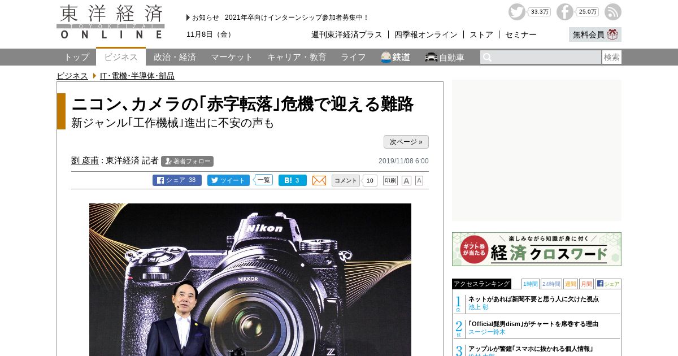Switch ranking to 月間 tab
The image size is (678, 356).
click(586, 284)
